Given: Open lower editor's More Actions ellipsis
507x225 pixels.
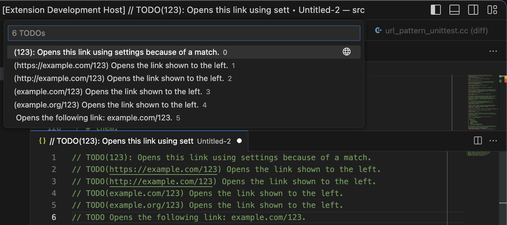Looking at the screenshot, I should 493,141.
